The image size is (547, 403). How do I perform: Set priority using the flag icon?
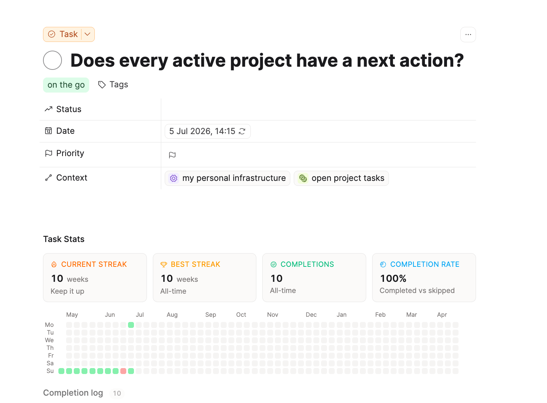[172, 155]
